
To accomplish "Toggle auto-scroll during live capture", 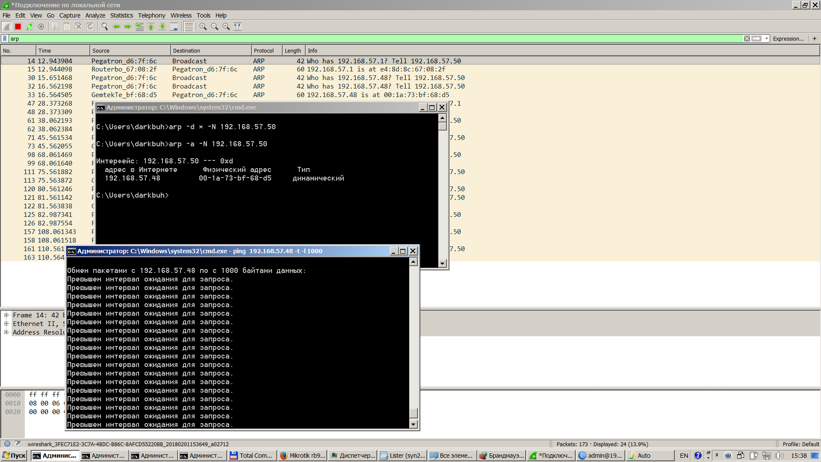I will [174, 27].
